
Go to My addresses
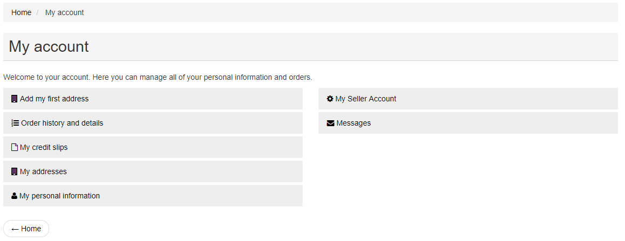coord(153,171)
